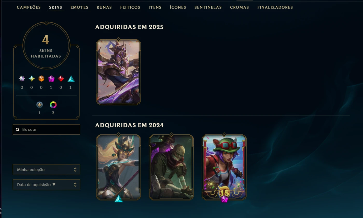Click the arrows on Minha coleção selector
The image size is (363, 218).
(x=75, y=170)
